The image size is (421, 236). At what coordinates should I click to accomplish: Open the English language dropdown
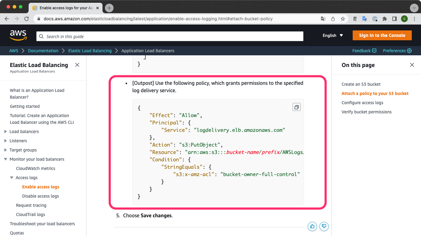pos(333,35)
